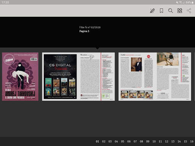Open the page thumbnails grid icon
The image size is (195, 146).
click(180, 11)
